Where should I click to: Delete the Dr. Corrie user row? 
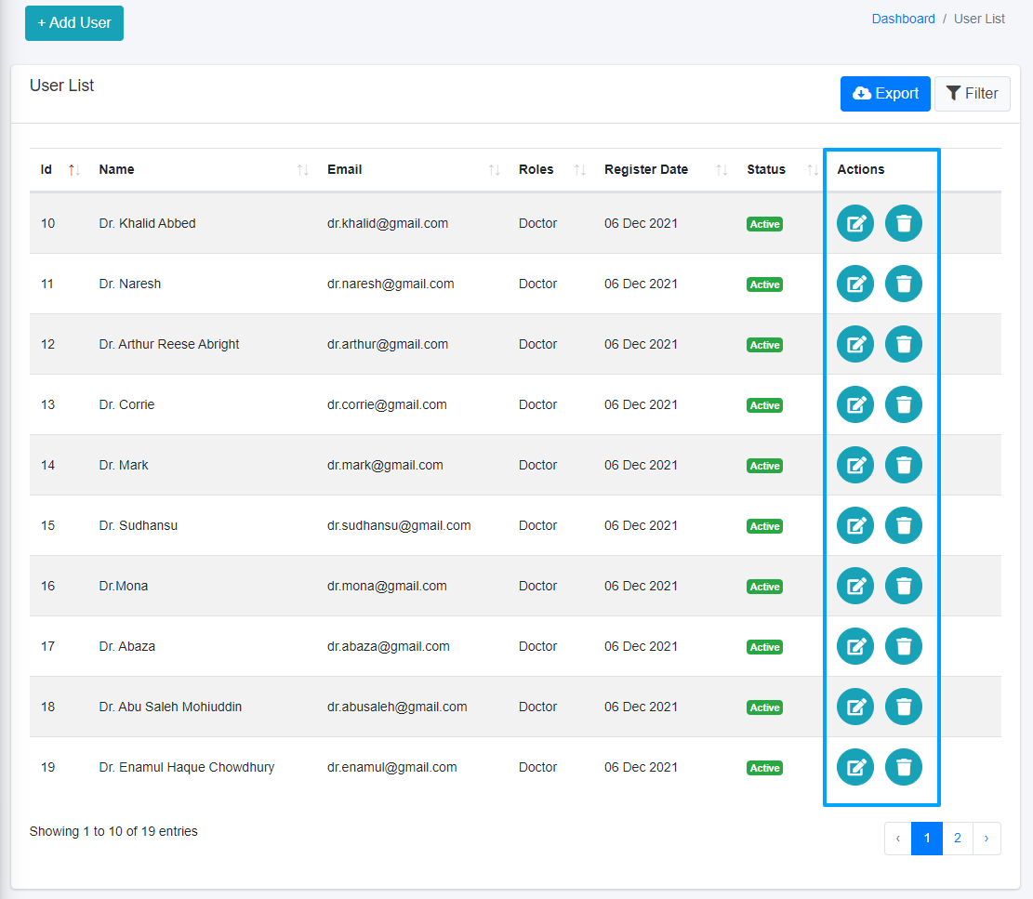(903, 404)
